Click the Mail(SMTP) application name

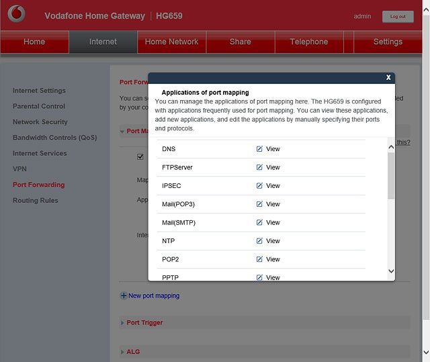tap(179, 222)
